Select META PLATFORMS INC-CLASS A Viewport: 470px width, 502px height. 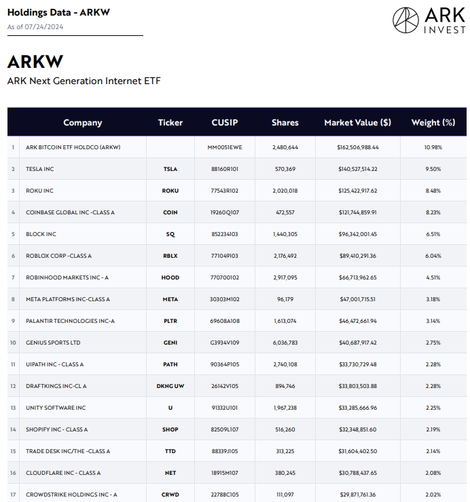tap(68, 299)
